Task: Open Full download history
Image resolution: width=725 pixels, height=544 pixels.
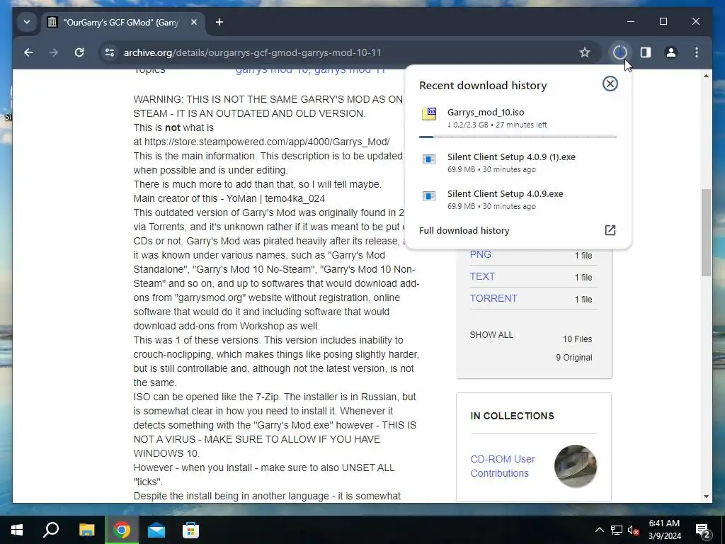Action: pos(464,230)
